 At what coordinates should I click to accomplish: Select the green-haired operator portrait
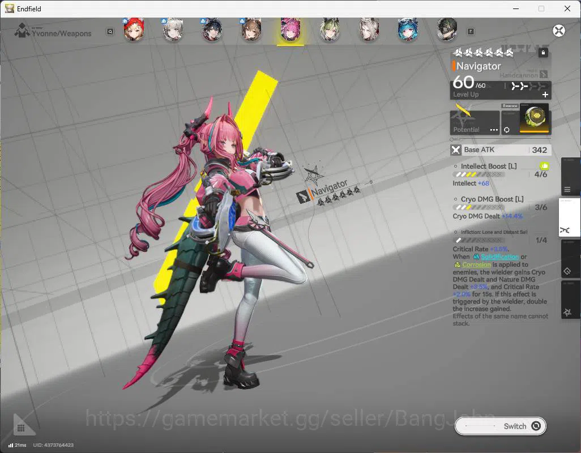tap(330, 29)
